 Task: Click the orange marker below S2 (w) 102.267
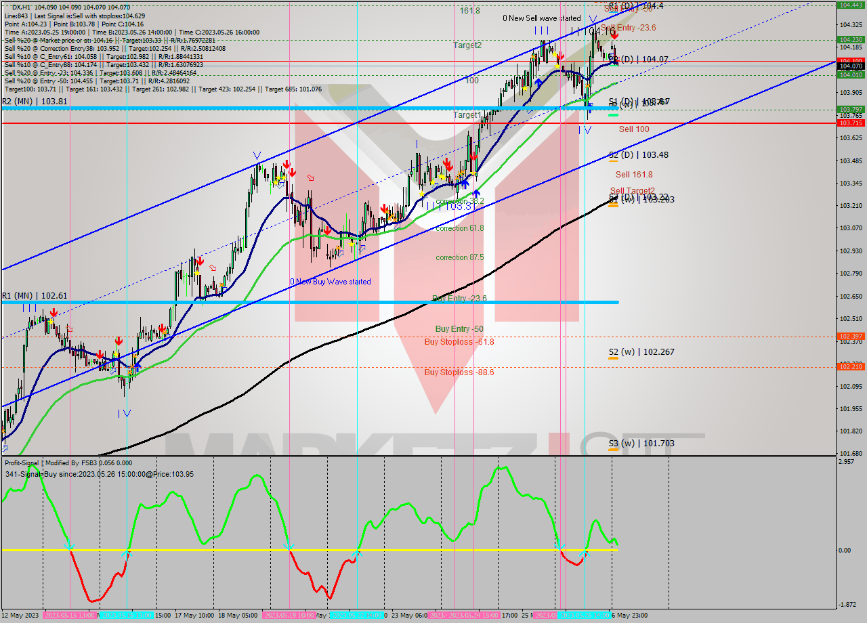click(x=613, y=358)
